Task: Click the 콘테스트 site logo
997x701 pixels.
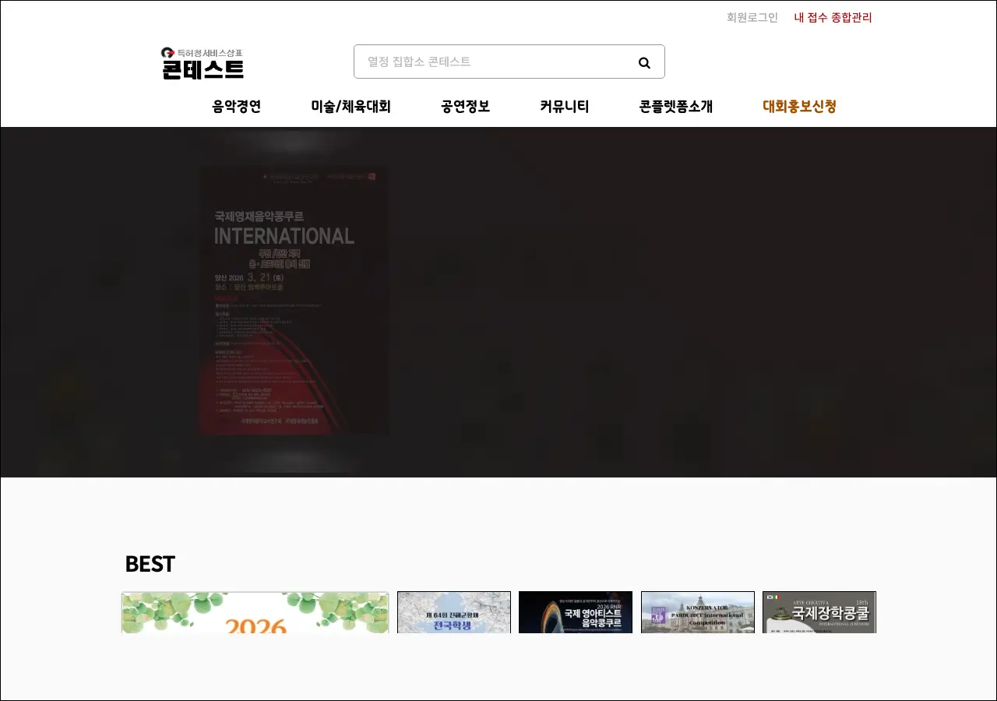Action: click(203, 63)
